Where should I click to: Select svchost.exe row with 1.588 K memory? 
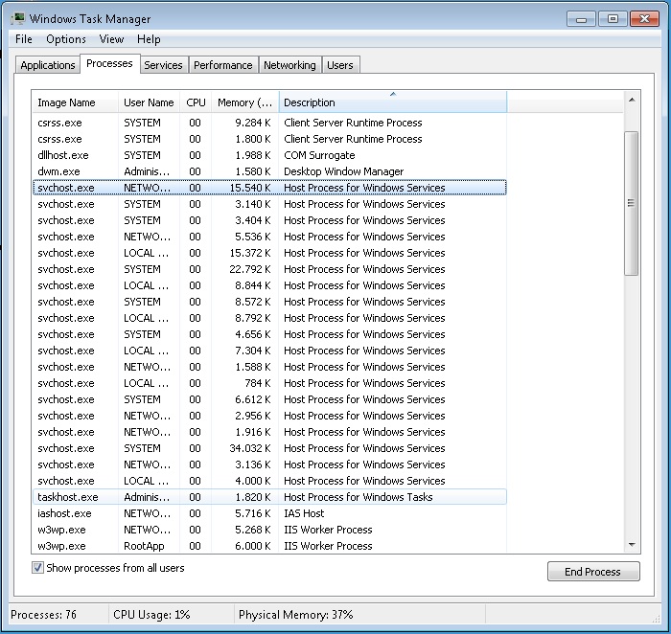[269, 367]
